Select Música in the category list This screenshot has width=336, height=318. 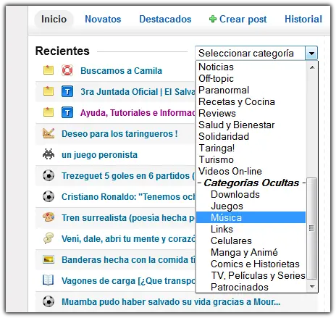[251, 217]
